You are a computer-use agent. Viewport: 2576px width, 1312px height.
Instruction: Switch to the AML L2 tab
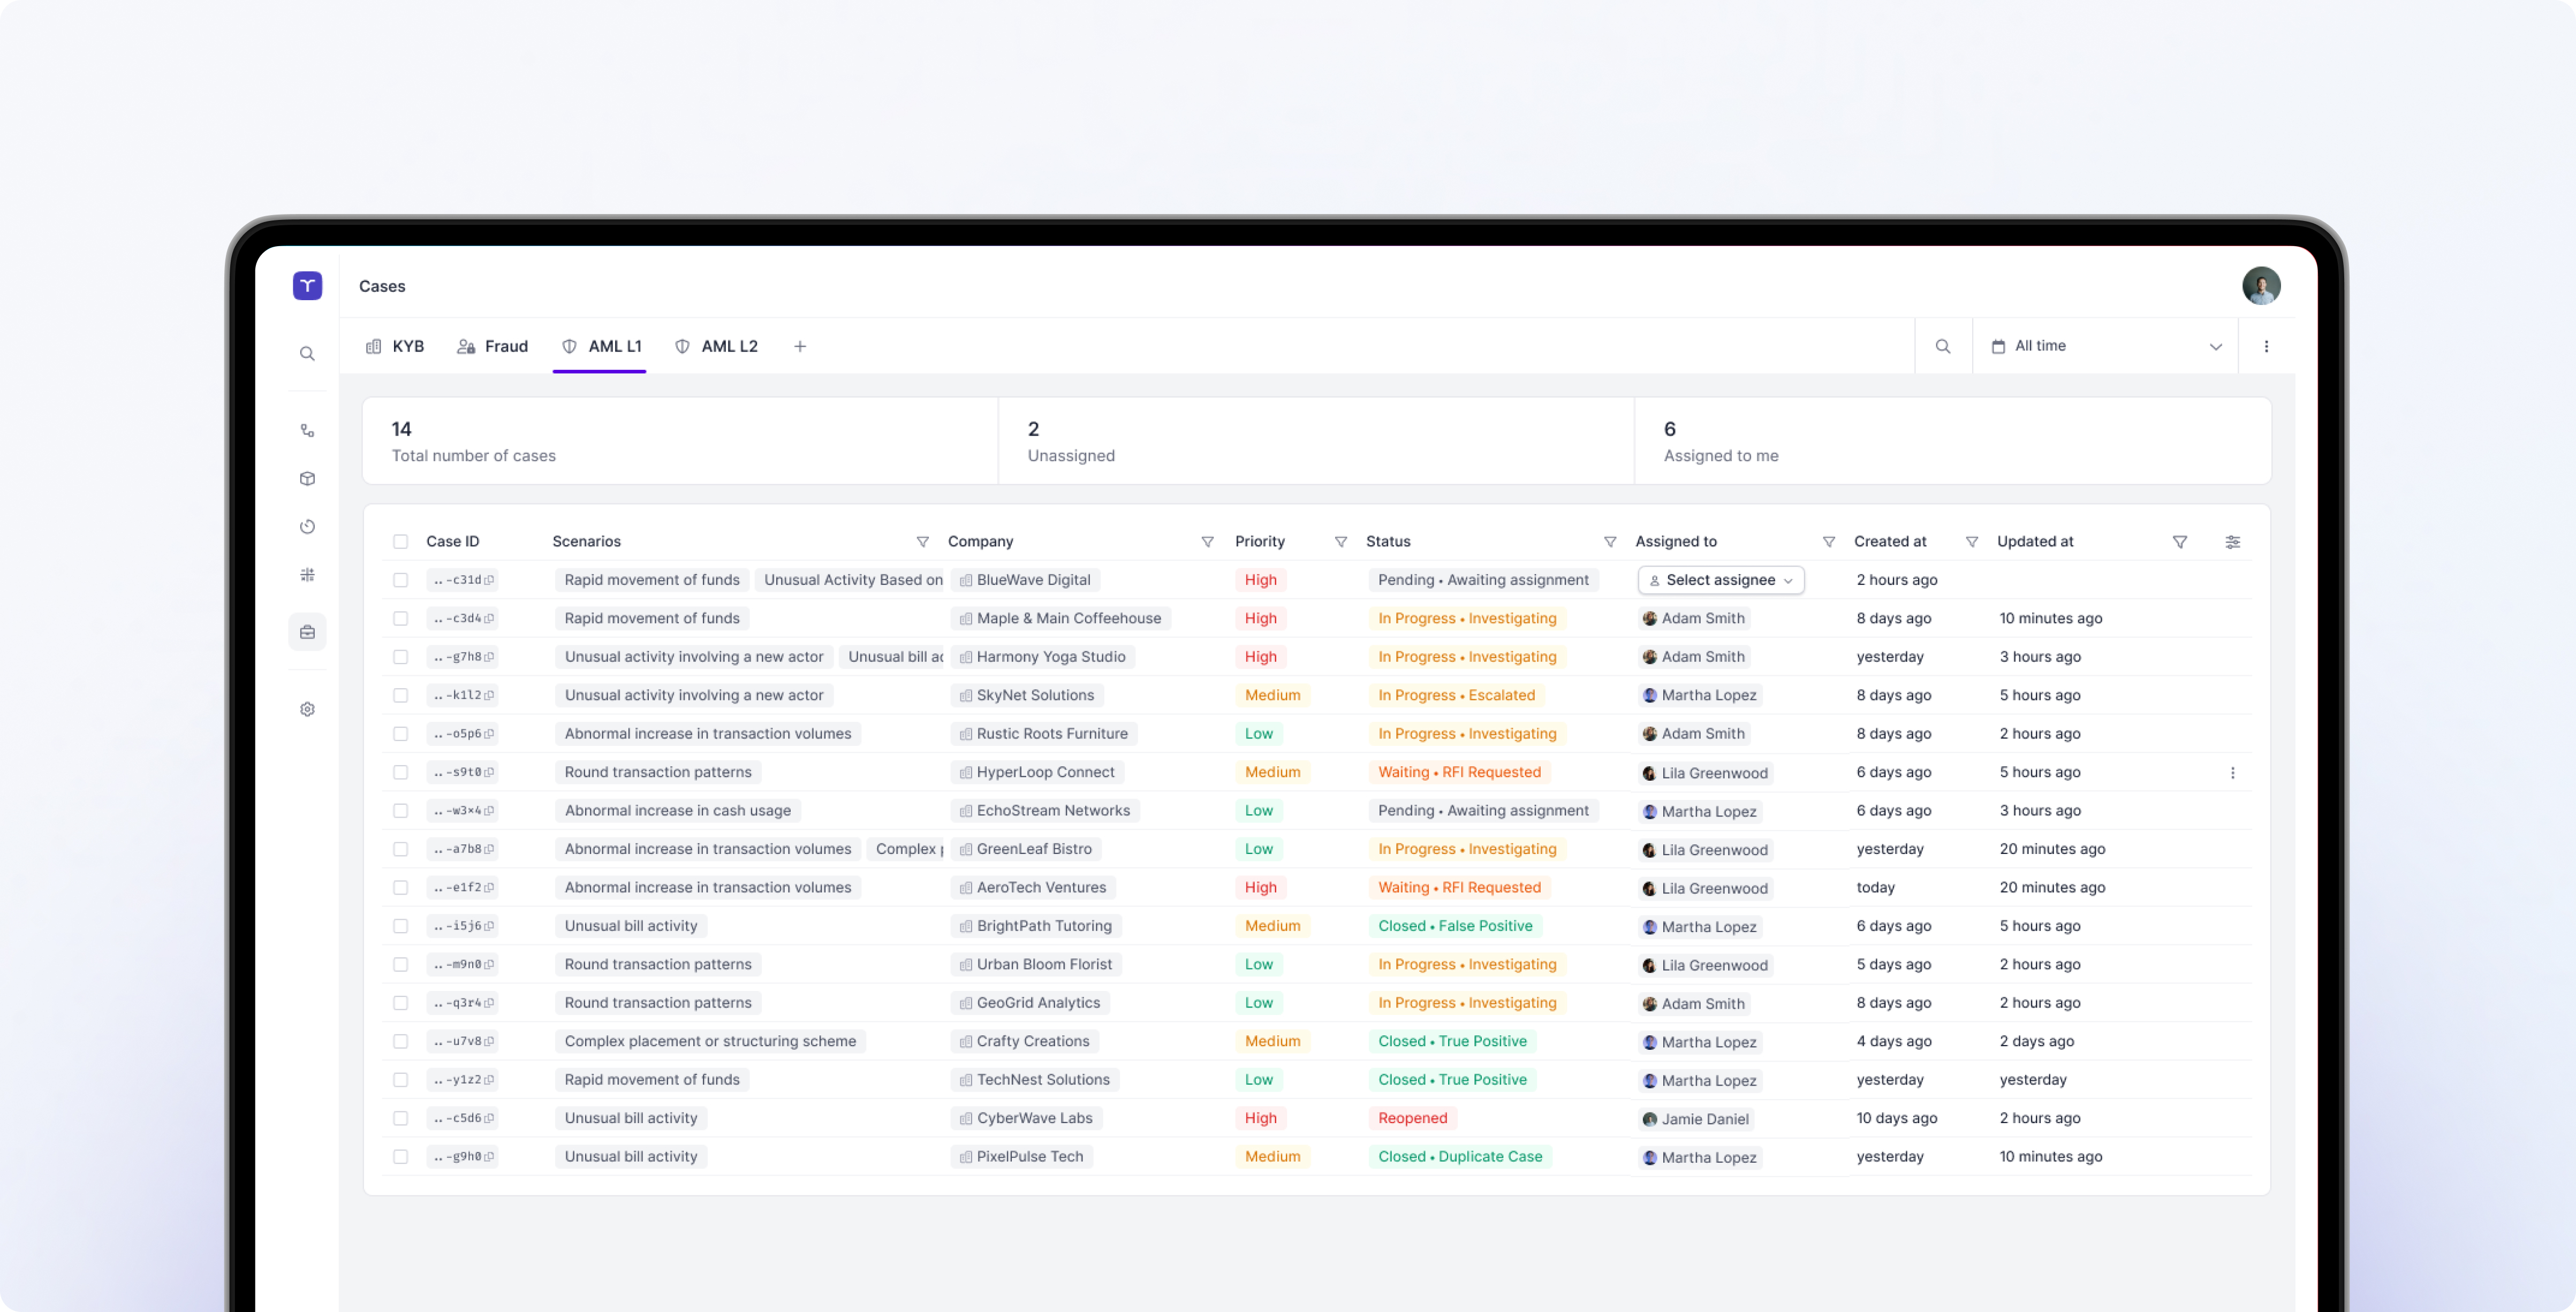point(717,346)
